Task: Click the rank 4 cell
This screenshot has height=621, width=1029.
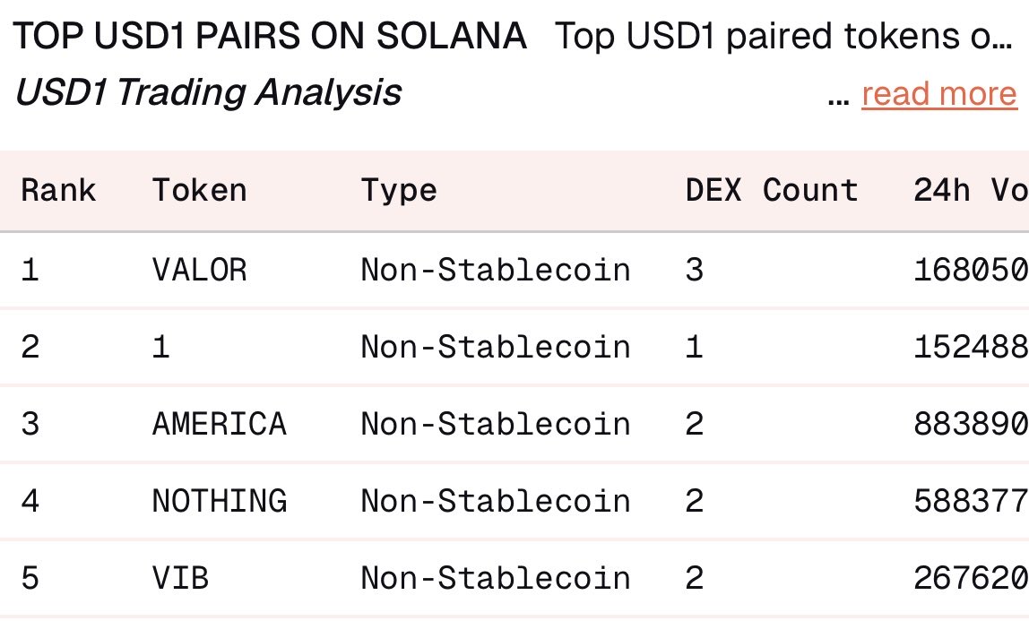Action: (x=30, y=500)
